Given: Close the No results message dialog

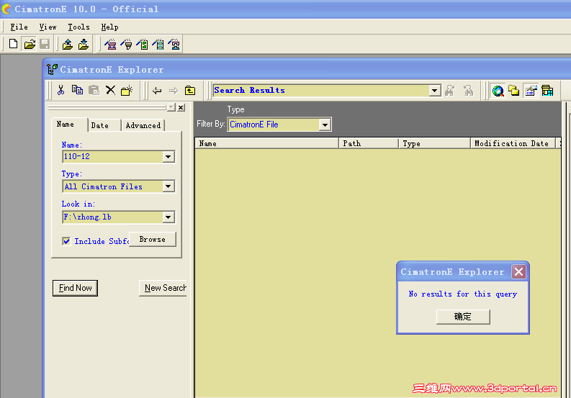Looking at the screenshot, I should tap(518, 271).
